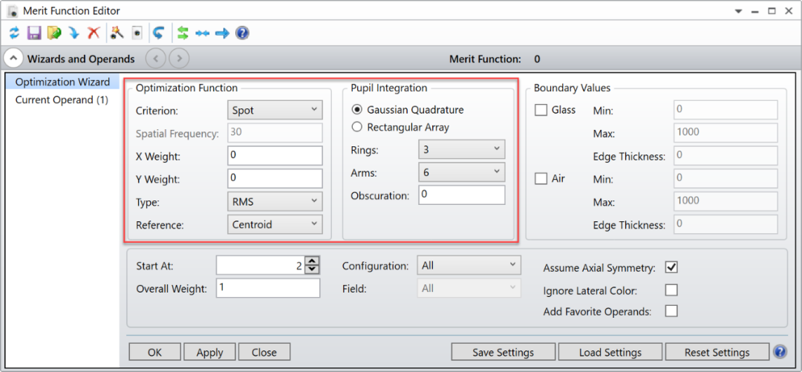Save the merit function with the floppy icon
Image resolution: width=802 pixels, height=372 pixels.
click(34, 33)
